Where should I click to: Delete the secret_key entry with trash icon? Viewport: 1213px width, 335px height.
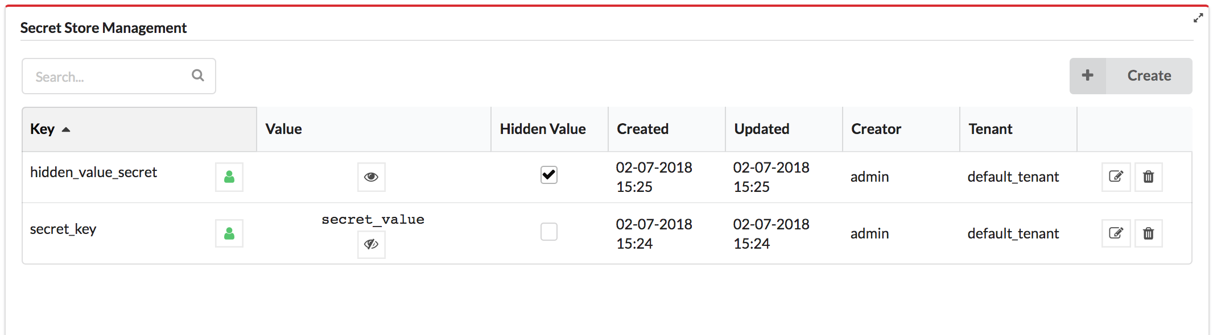point(1149,233)
